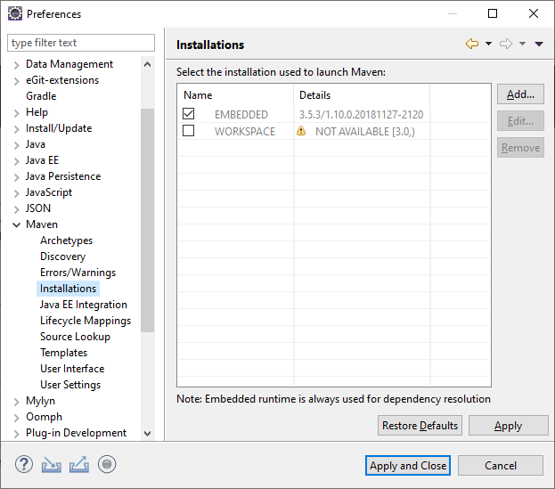
Task: Click the warning icon in WORKSPACE row
Action: (301, 131)
